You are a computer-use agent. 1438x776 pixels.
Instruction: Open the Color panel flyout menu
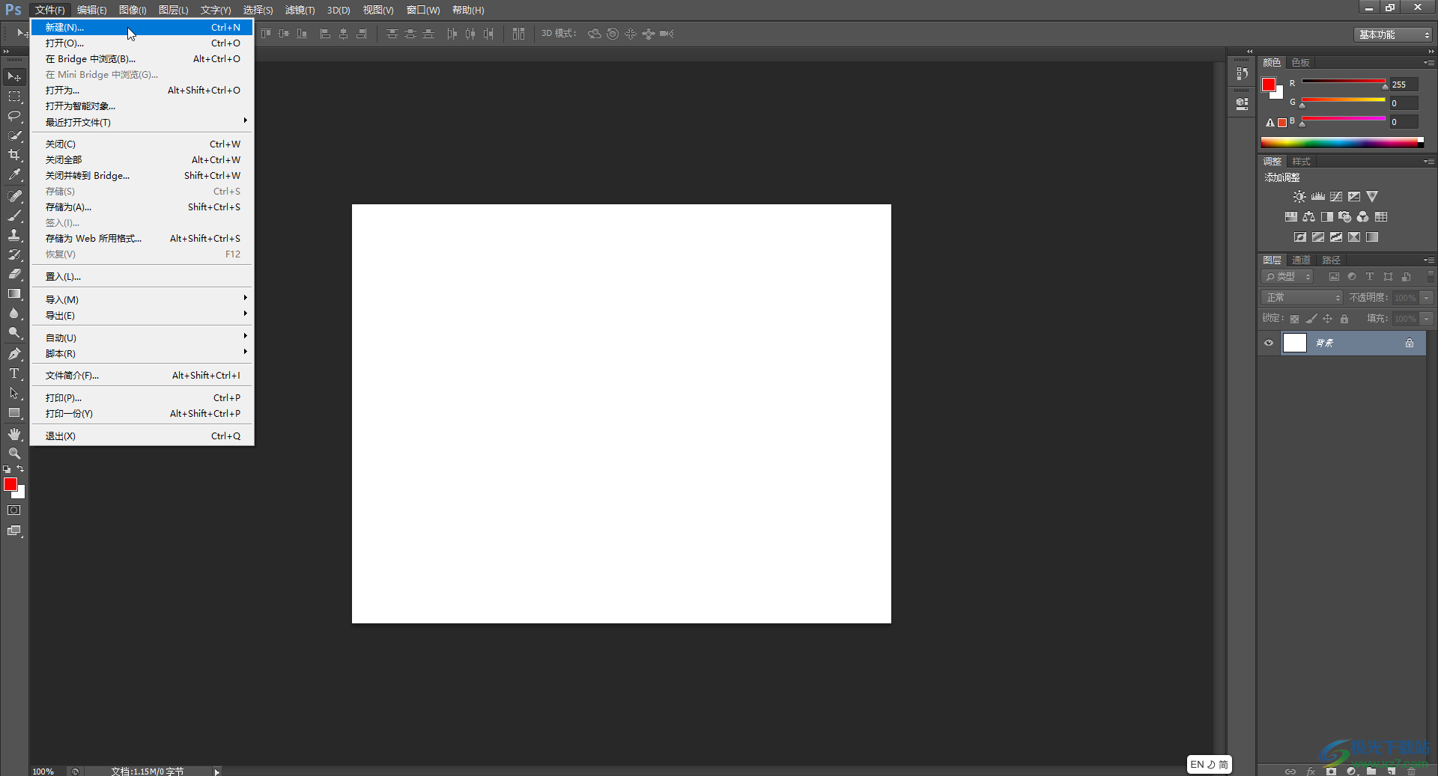(x=1429, y=63)
